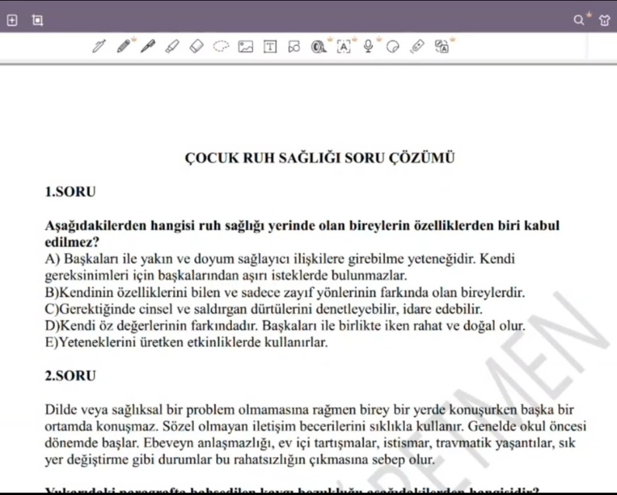Click the line starting yer değiştirme gibi
The image size is (617, 495).
click(x=240, y=459)
